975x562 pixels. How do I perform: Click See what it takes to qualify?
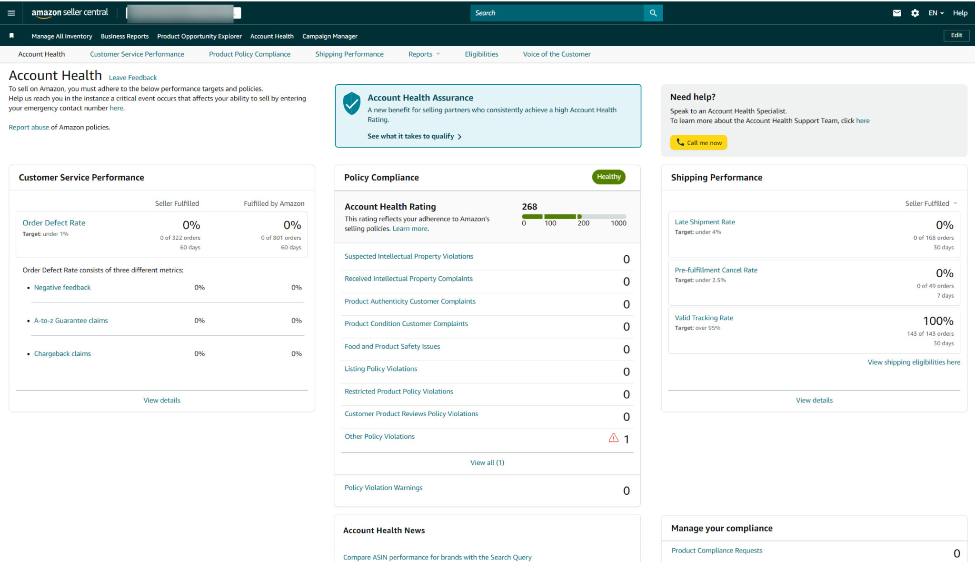[410, 136]
